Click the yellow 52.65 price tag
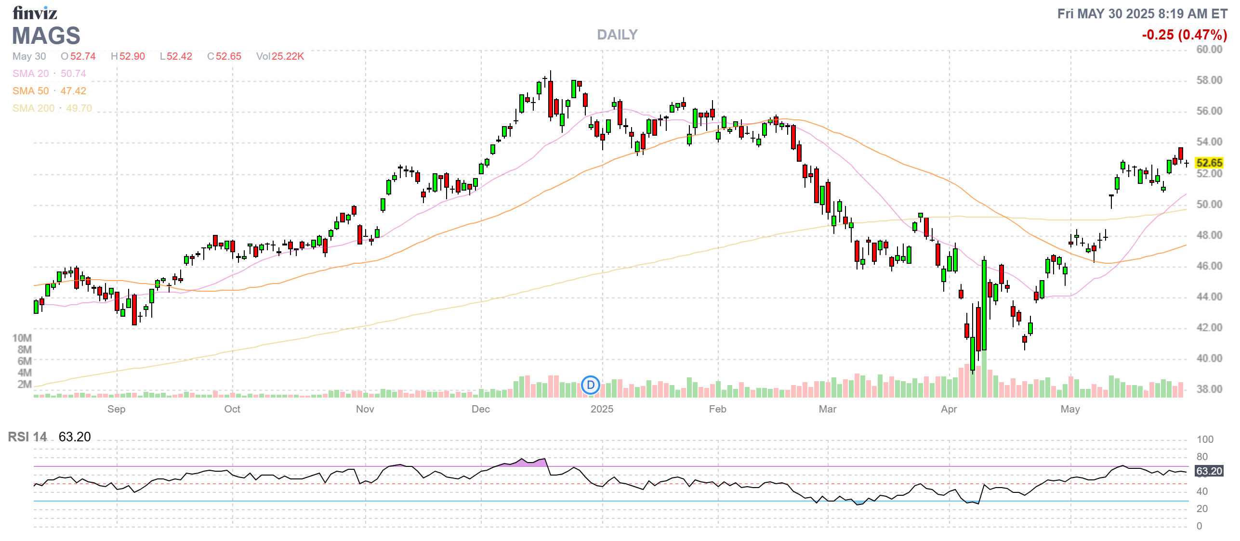1240x541 pixels. (1209, 163)
